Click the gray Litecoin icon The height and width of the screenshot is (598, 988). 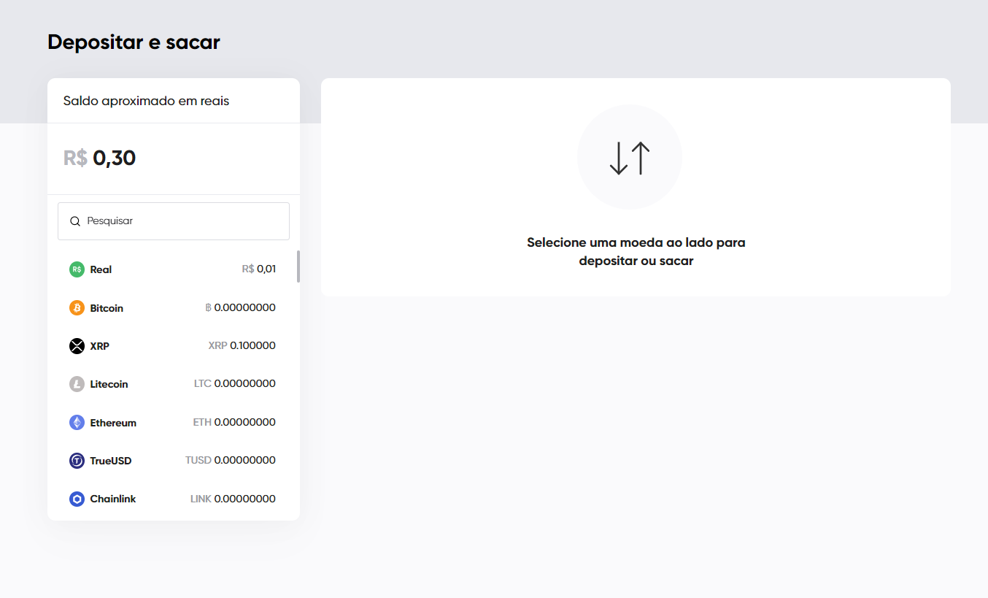(77, 384)
